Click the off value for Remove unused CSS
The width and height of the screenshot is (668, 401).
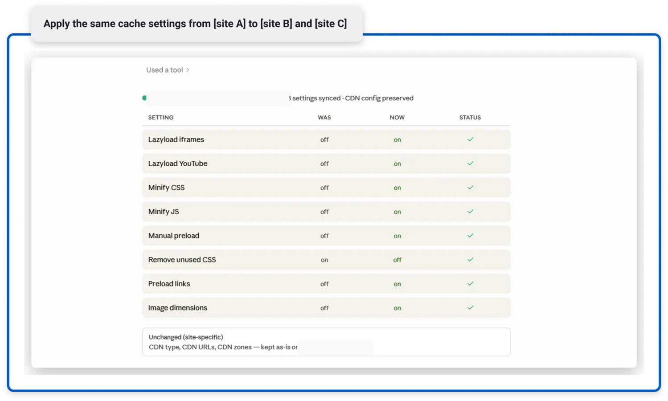397,260
